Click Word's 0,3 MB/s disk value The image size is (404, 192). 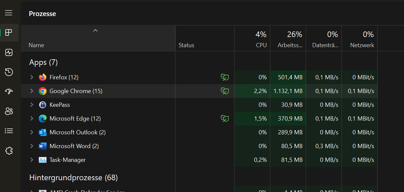327,146
